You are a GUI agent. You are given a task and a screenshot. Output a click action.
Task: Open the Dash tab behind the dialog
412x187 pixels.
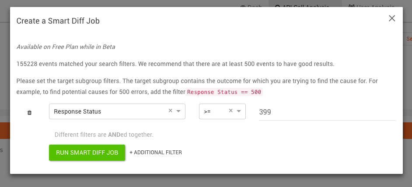click(251, 5)
